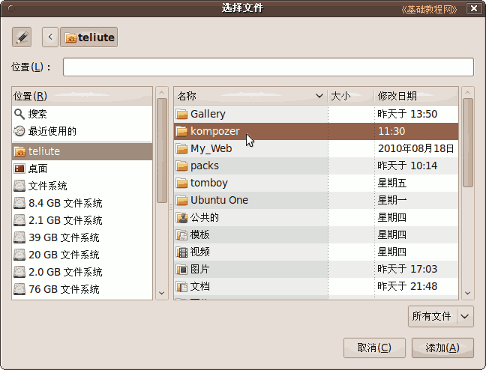Sort by the 大小 size column
Image resolution: width=486 pixels, height=370 pixels.
(351, 96)
